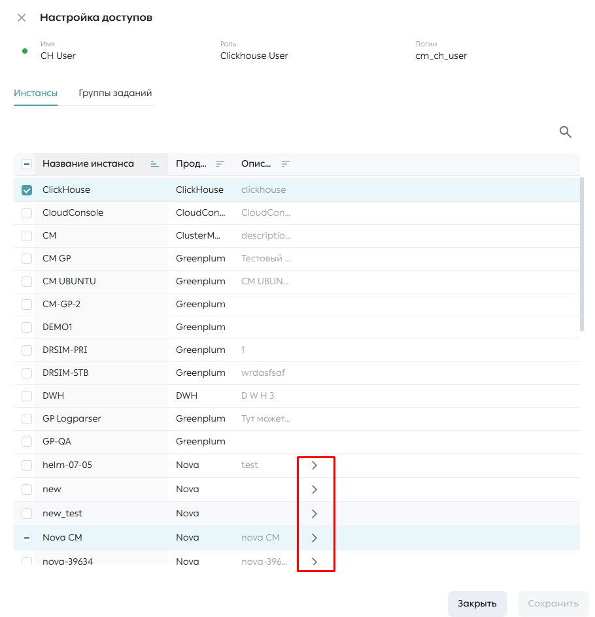Expand the helm-07-05 row chevron
Image resolution: width=595 pixels, height=617 pixels.
pyautogui.click(x=314, y=465)
